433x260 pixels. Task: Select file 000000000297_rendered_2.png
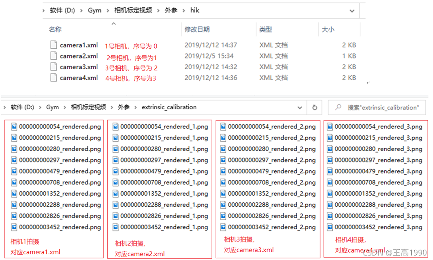272,160
